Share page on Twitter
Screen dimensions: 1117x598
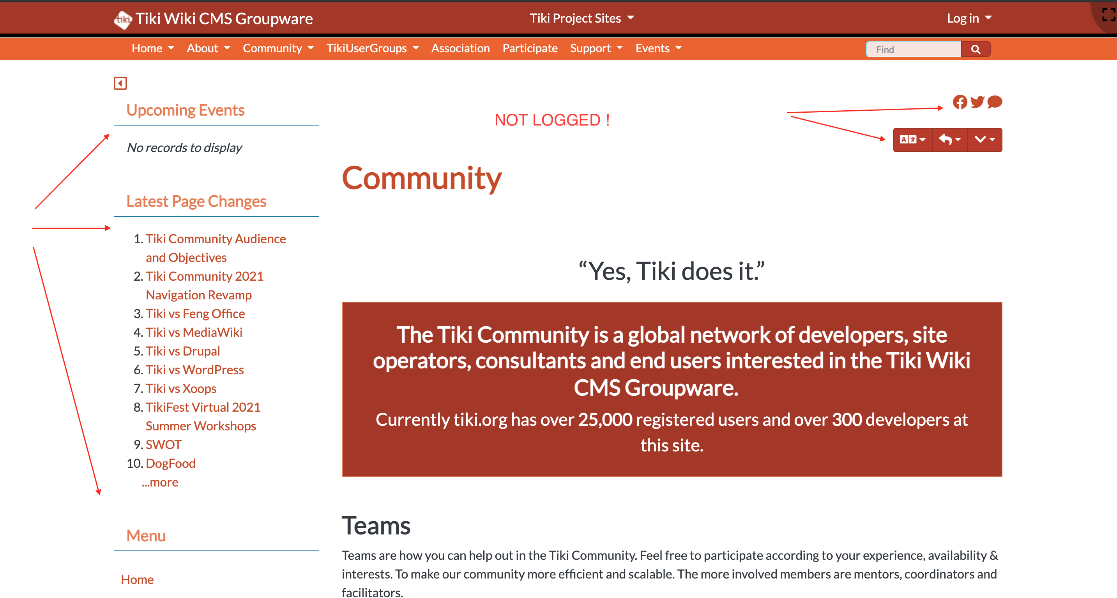click(x=977, y=102)
